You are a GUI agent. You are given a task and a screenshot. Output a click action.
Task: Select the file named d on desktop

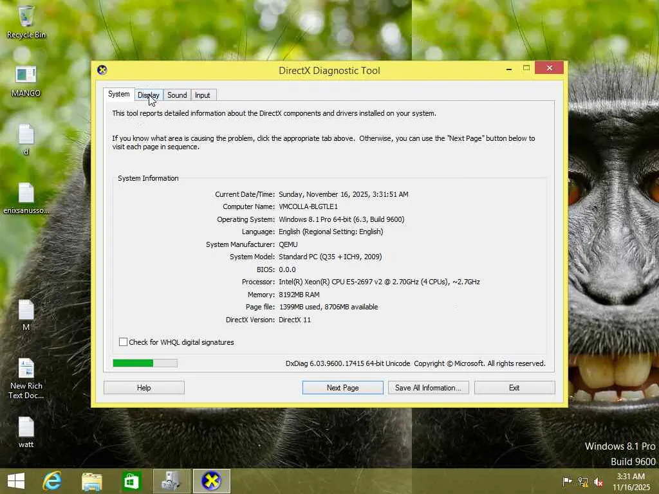click(x=26, y=140)
